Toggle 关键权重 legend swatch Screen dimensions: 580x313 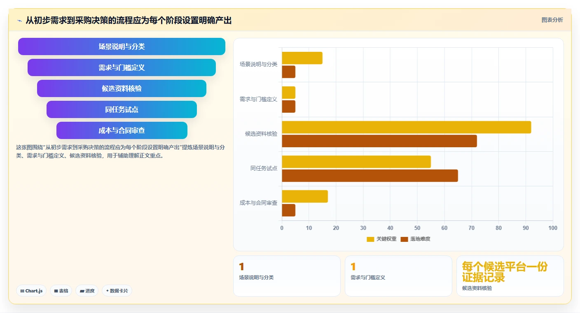[370, 239]
